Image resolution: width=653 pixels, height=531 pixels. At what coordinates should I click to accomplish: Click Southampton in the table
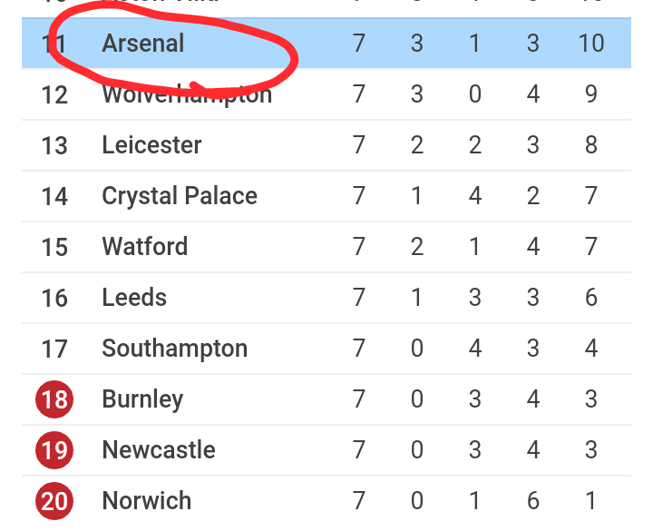tap(174, 349)
